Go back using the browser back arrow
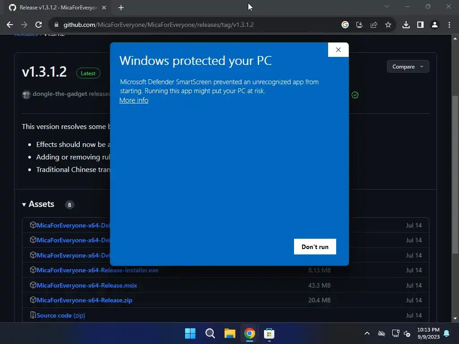Screen dimensions: 459x344 (10, 25)
